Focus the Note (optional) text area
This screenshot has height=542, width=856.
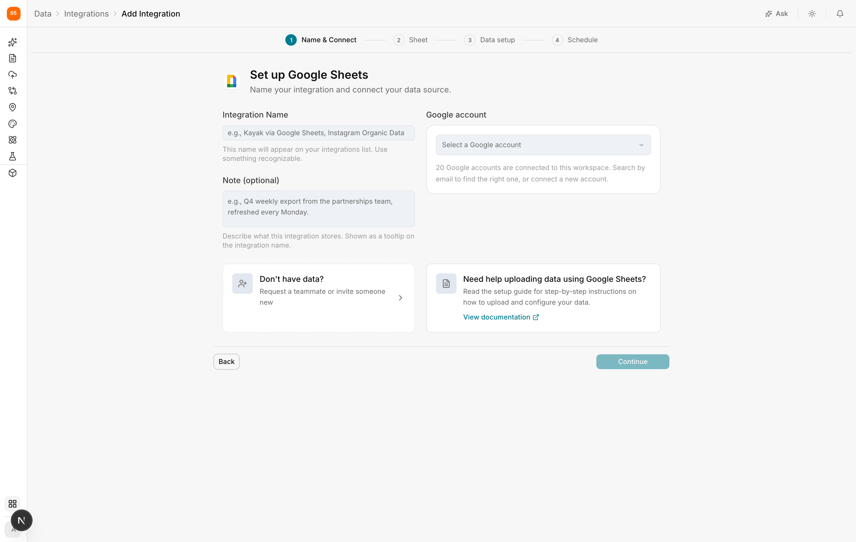pos(318,209)
